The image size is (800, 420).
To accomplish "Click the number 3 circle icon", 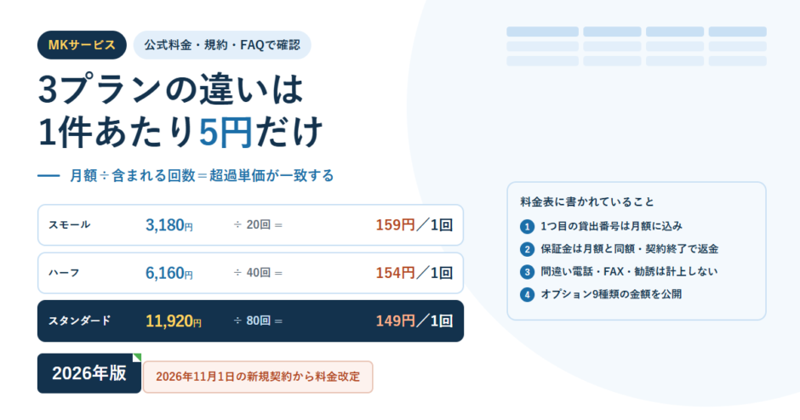I will coord(527,272).
